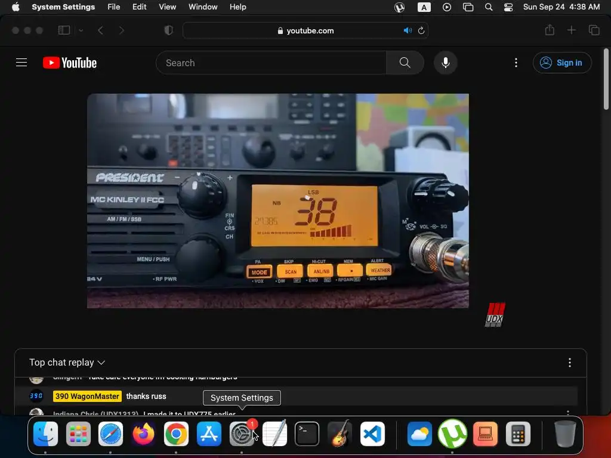Open the input source 'A' menu
Image resolution: width=611 pixels, height=458 pixels.
point(424,7)
